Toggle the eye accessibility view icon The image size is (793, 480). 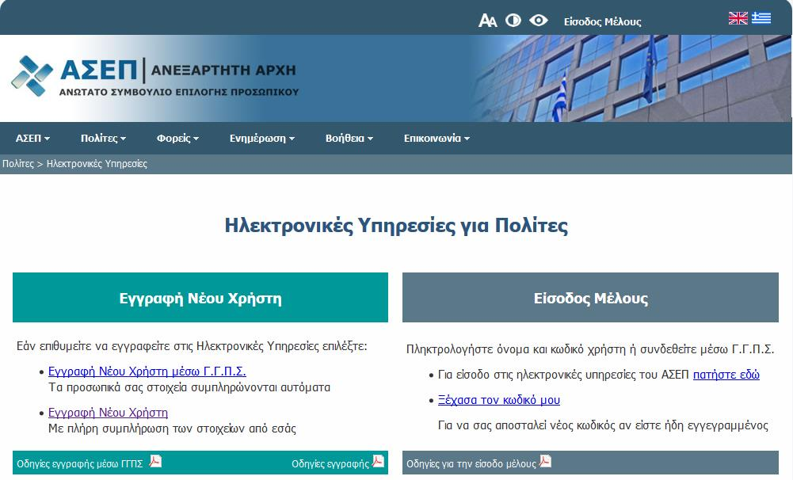(x=539, y=21)
